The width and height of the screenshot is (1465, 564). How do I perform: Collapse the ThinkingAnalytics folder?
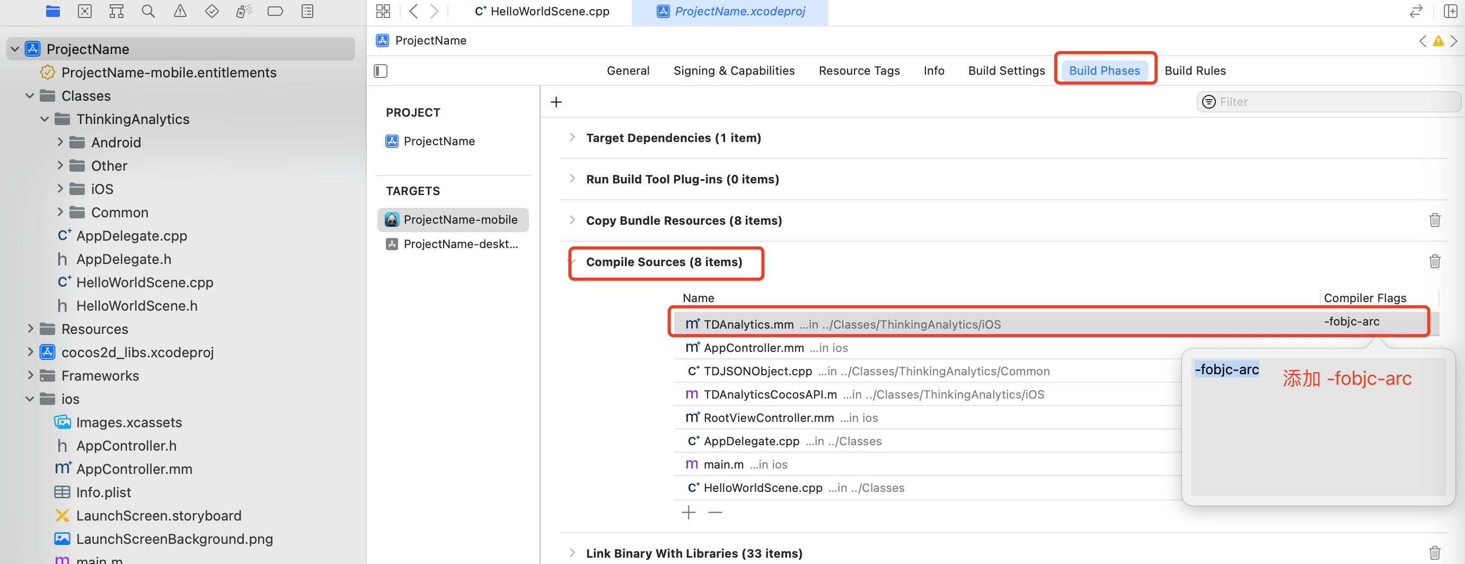point(45,119)
